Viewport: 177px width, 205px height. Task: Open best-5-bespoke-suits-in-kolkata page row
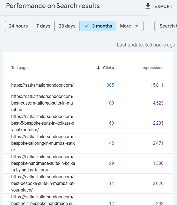(88, 123)
